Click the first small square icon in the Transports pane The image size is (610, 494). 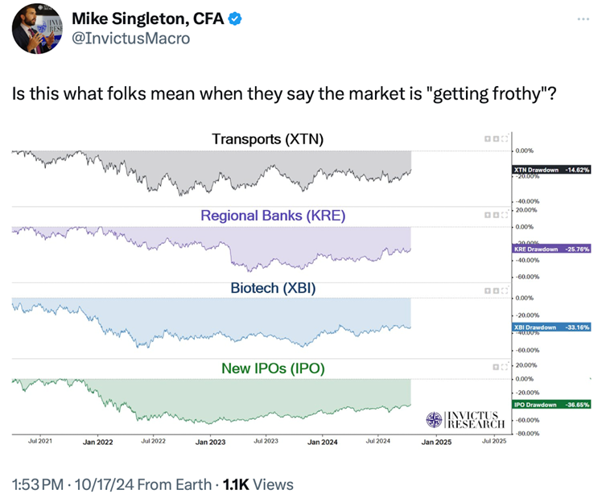point(488,139)
